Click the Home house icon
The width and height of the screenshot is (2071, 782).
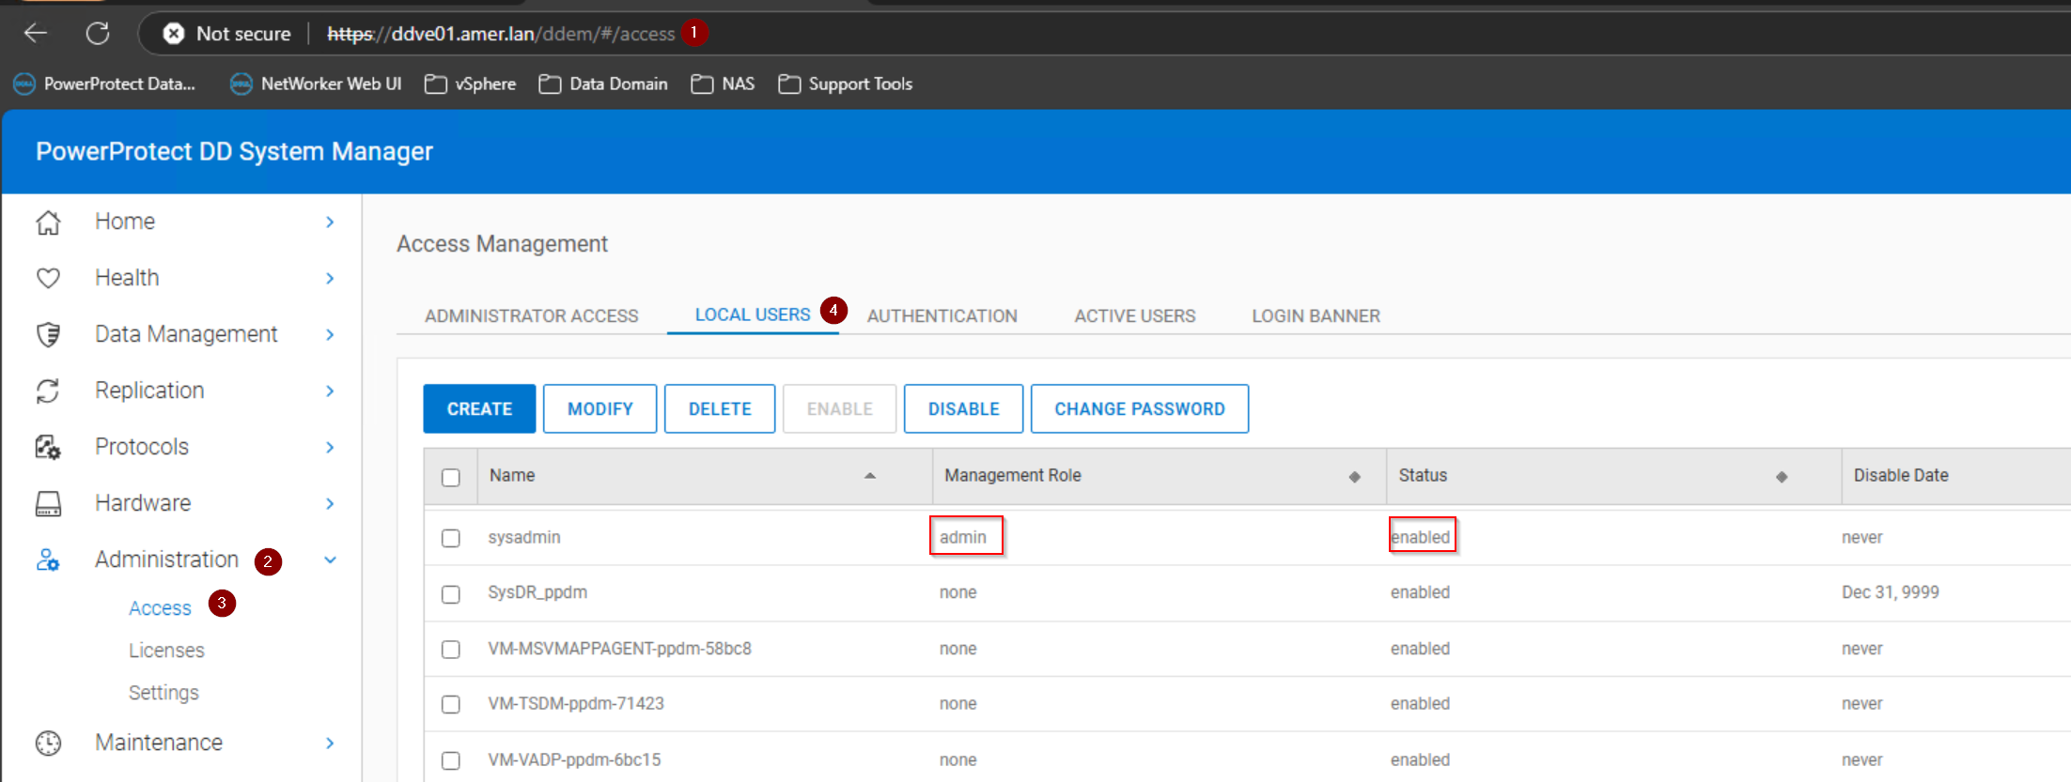[x=48, y=222]
